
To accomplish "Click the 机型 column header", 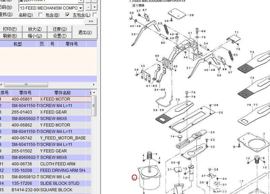I will (x=17, y=44).
